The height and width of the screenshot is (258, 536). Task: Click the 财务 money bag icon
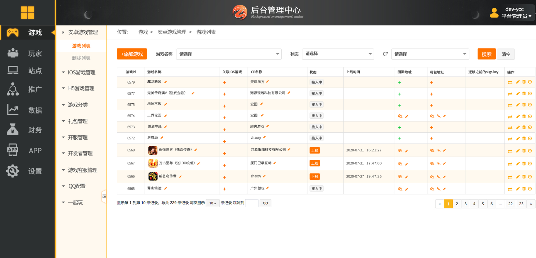(x=13, y=129)
